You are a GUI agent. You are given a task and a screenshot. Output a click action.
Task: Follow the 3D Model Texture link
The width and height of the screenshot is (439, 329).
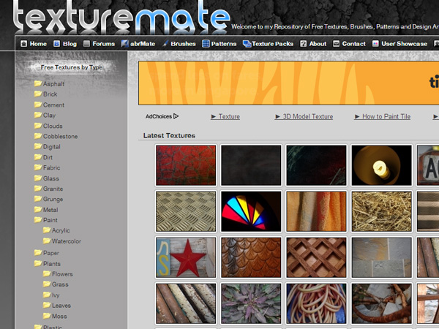point(304,116)
